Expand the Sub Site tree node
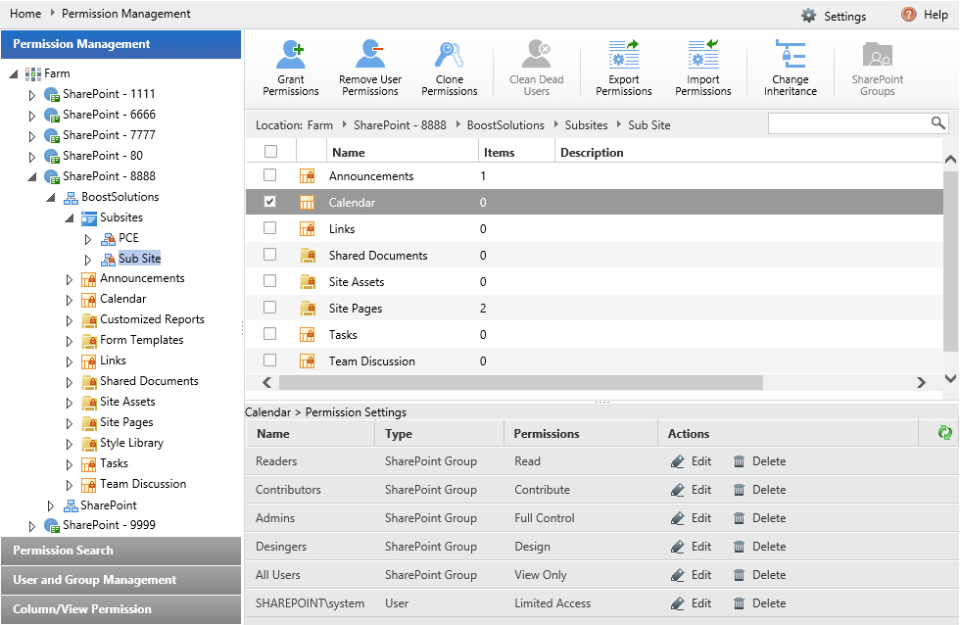This screenshot has height=625, width=960. point(87,260)
